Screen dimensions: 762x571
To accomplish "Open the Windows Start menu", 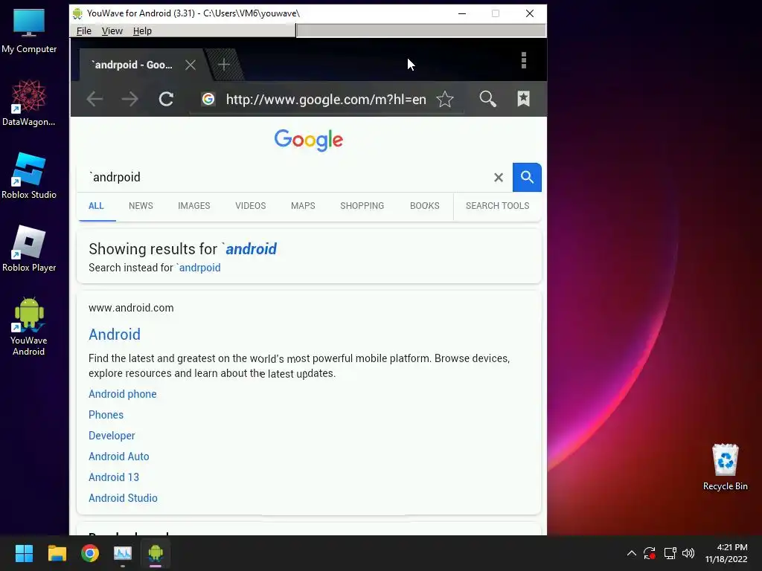I will click(24, 553).
